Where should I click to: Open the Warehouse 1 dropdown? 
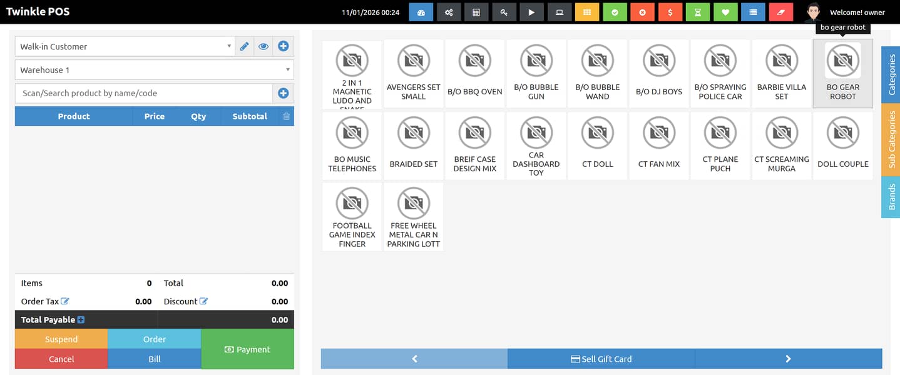click(x=155, y=70)
